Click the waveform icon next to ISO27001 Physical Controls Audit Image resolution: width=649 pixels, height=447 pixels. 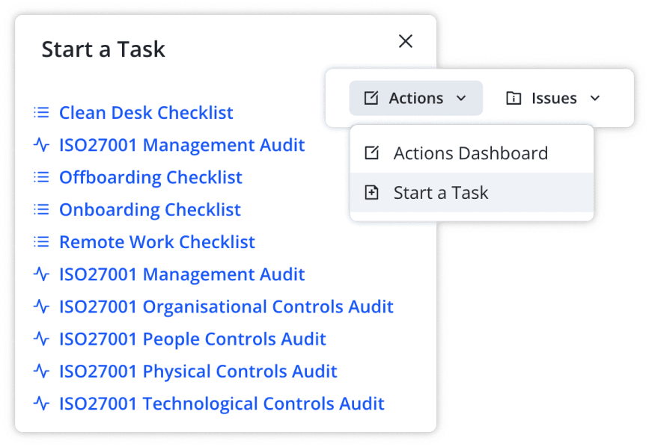[x=41, y=371]
